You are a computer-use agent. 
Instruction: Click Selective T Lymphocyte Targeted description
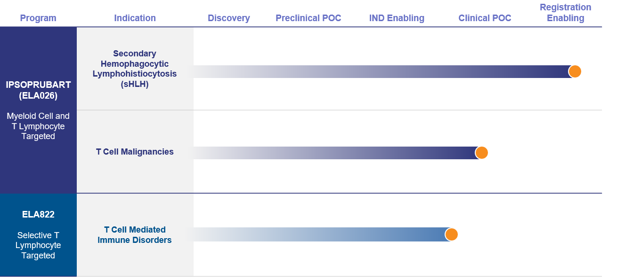pyautogui.click(x=38, y=245)
